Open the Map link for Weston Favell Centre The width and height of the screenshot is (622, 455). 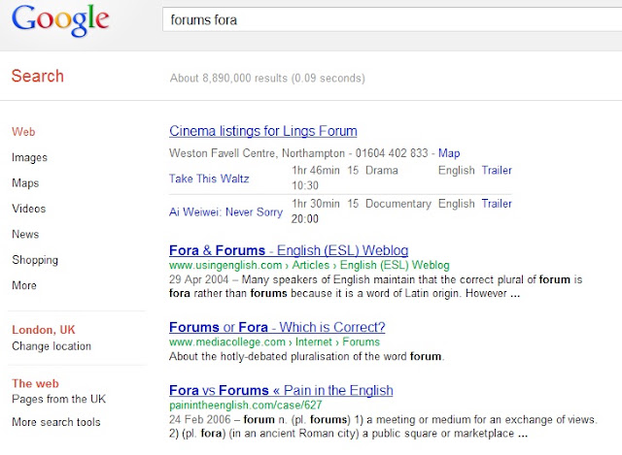[x=449, y=153]
